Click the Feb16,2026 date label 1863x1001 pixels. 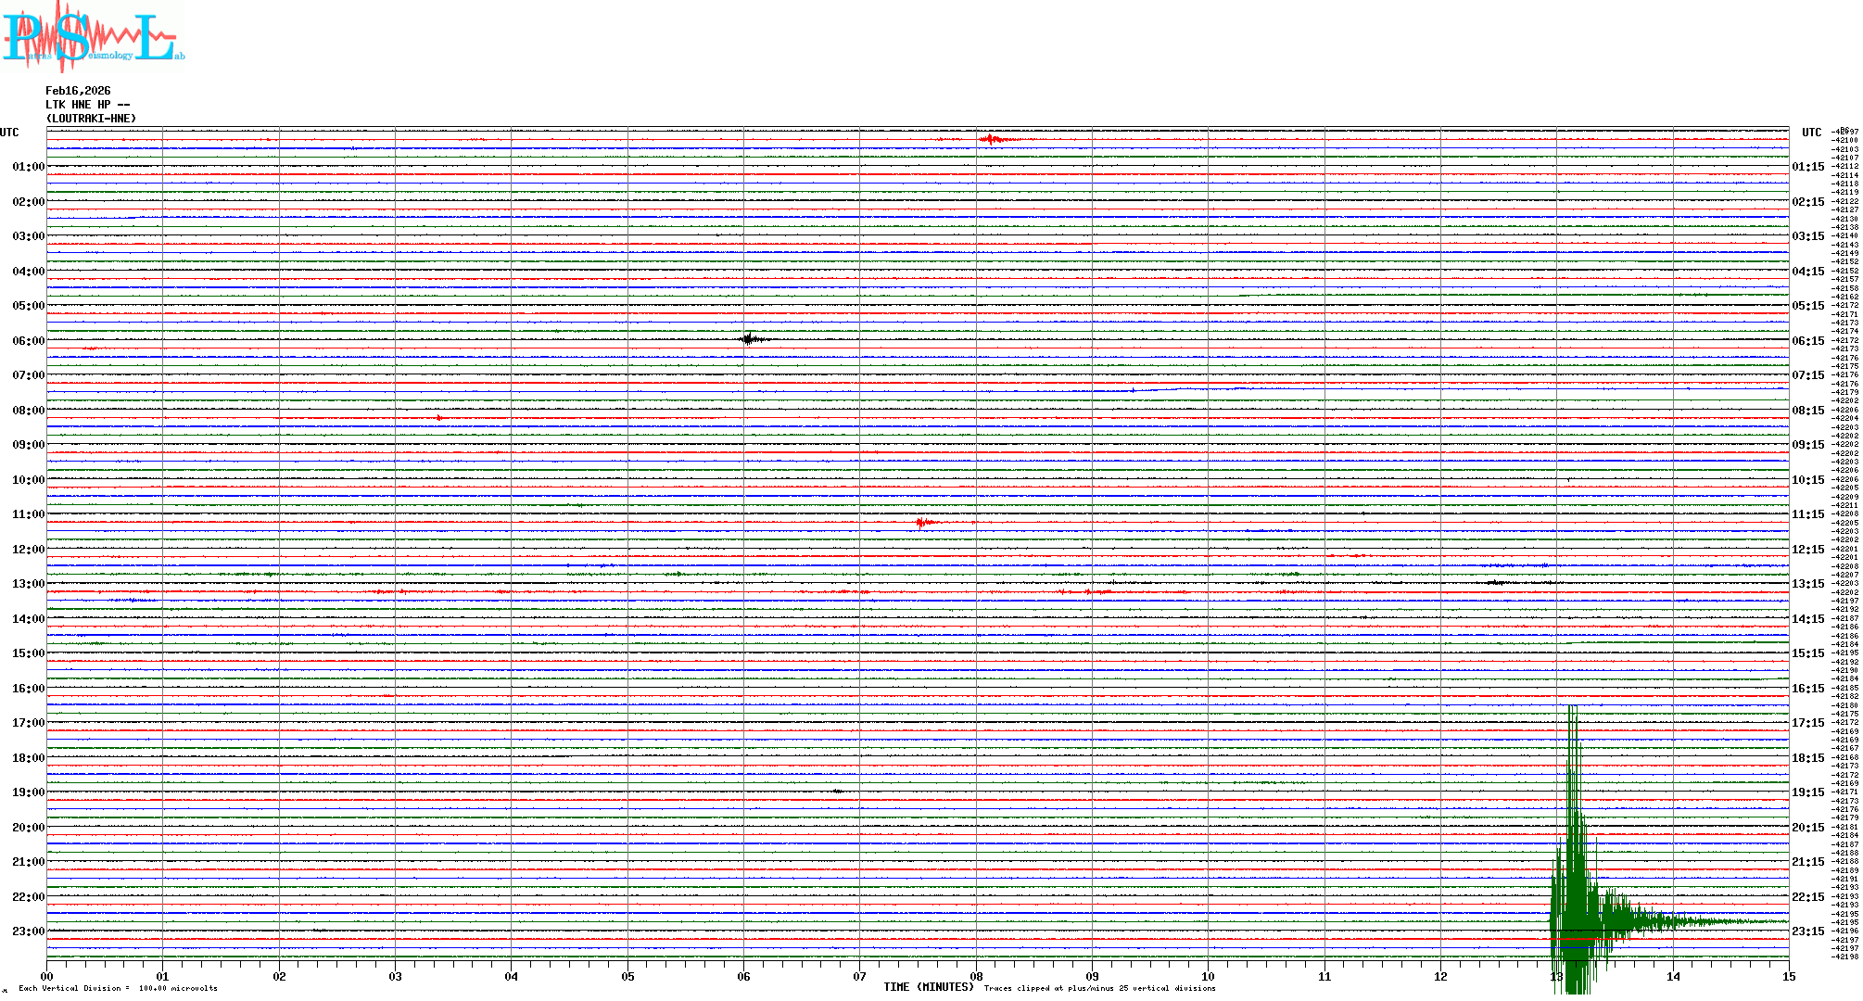78,91
